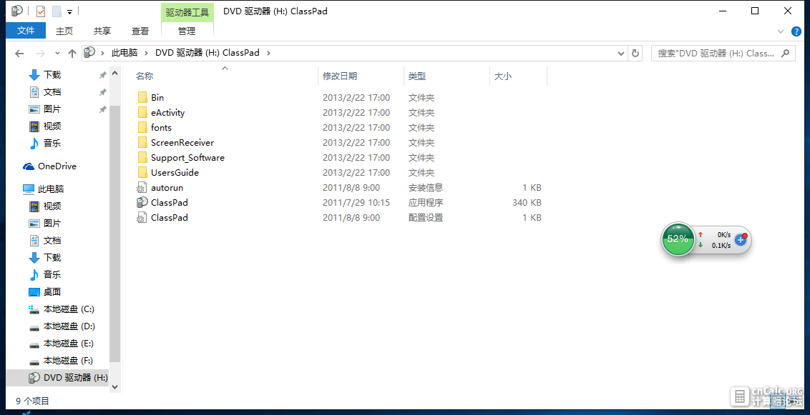
Task: Select the ScreenReceiver folder icon
Action: (x=142, y=142)
